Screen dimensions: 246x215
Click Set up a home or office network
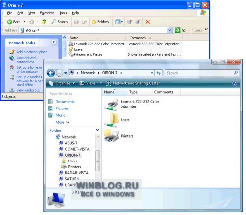click(x=29, y=69)
